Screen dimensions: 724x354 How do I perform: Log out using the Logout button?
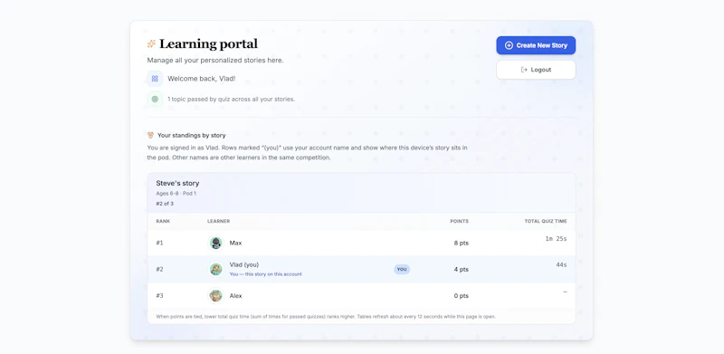coord(536,70)
